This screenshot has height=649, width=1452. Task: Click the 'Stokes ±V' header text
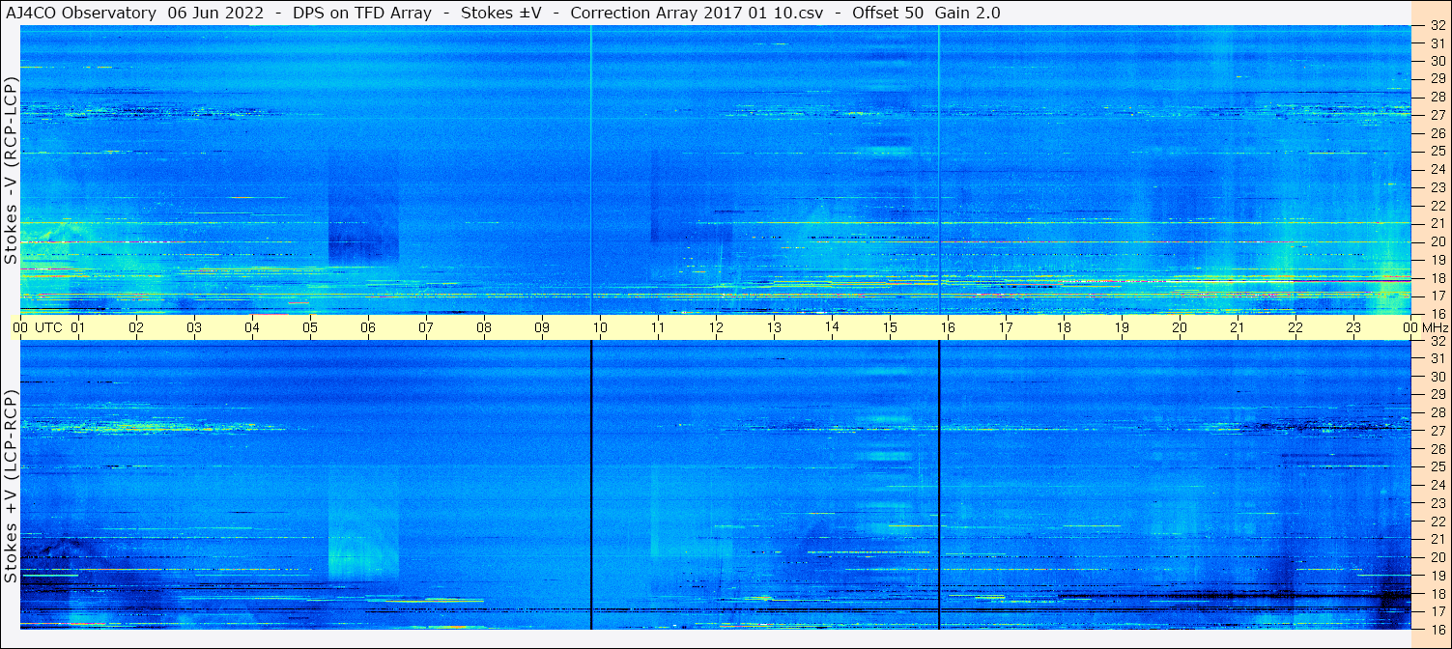tap(500, 13)
